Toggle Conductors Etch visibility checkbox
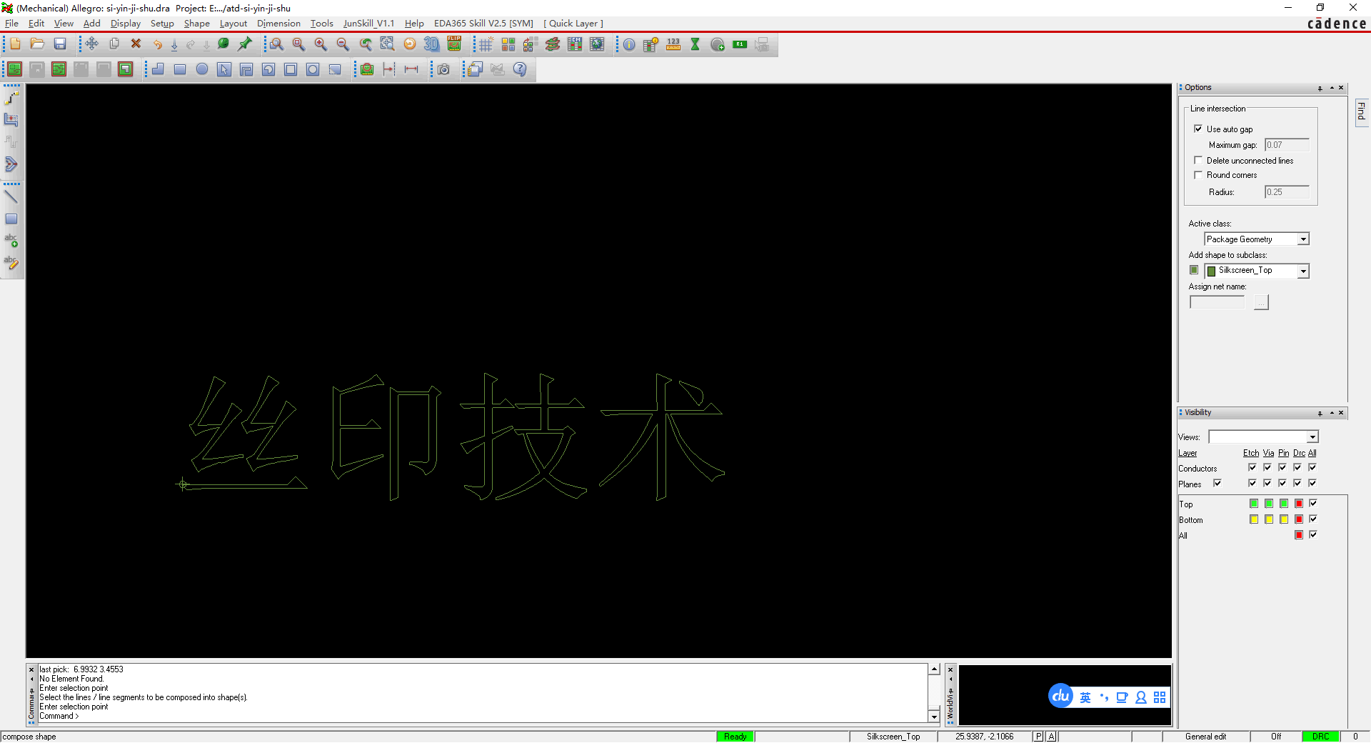 click(x=1252, y=467)
